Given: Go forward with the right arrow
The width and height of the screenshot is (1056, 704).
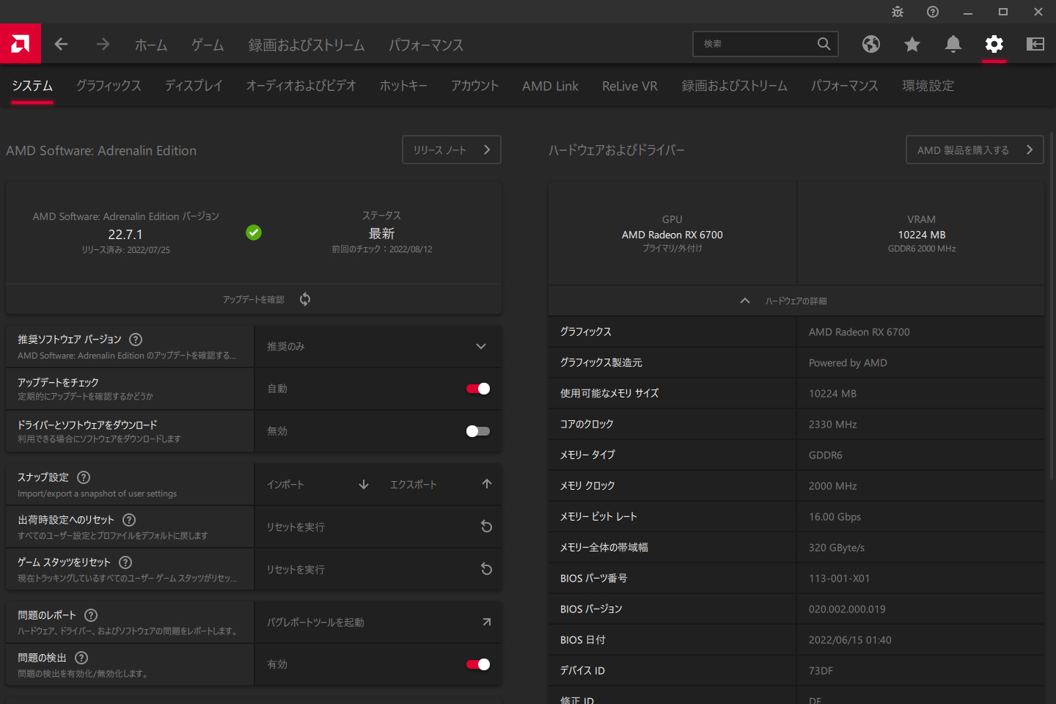Looking at the screenshot, I should coord(103,44).
